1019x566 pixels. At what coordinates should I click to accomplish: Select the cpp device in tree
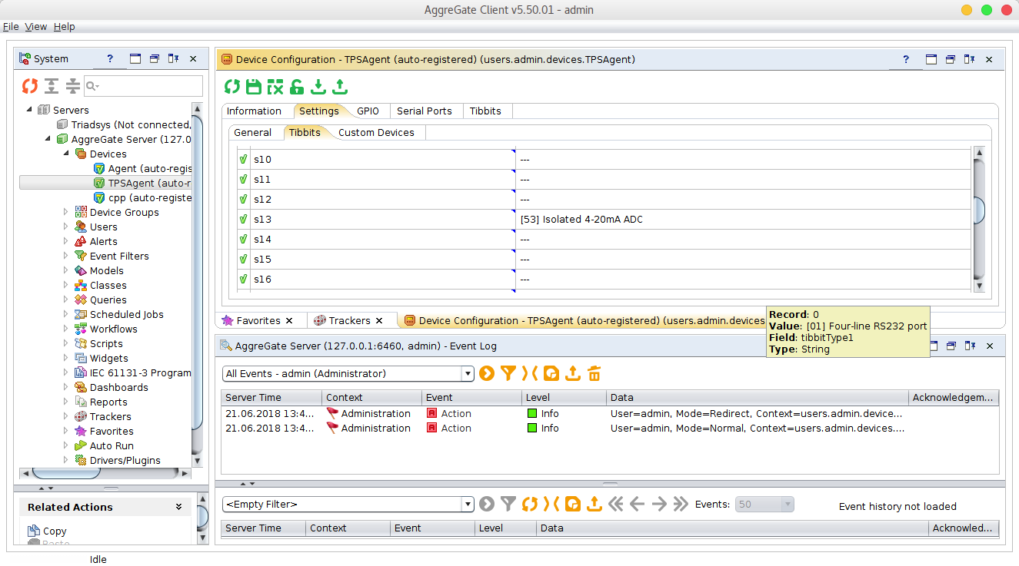142,197
